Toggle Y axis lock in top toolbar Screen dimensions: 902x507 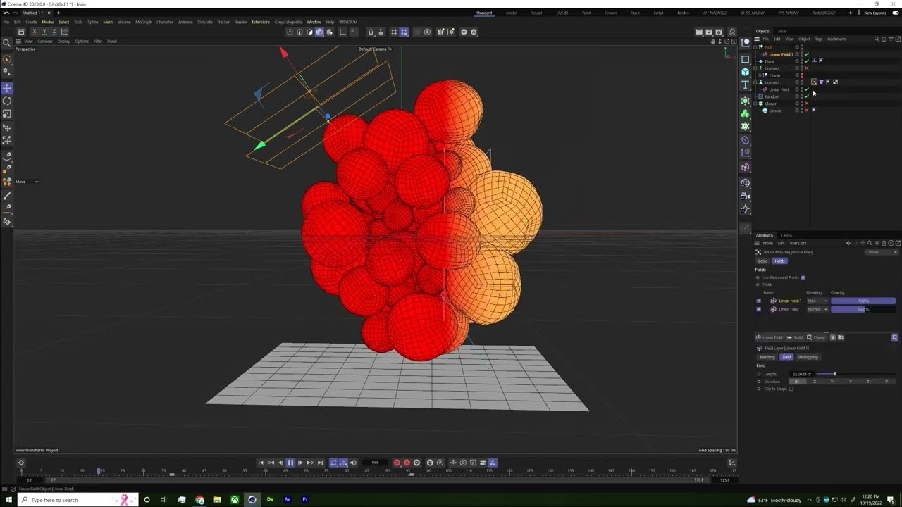pos(44,32)
